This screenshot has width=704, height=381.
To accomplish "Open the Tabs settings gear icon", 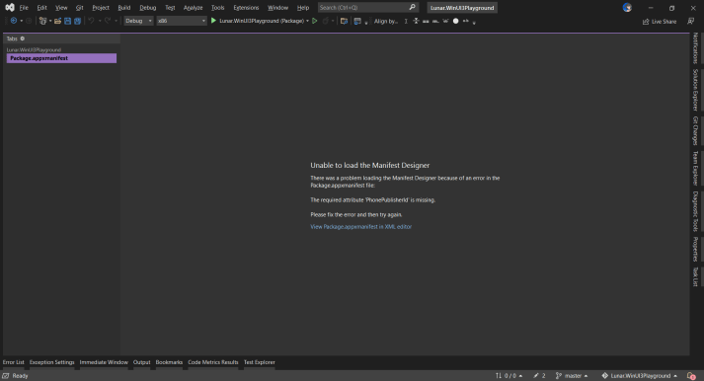I will [x=23, y=38].
